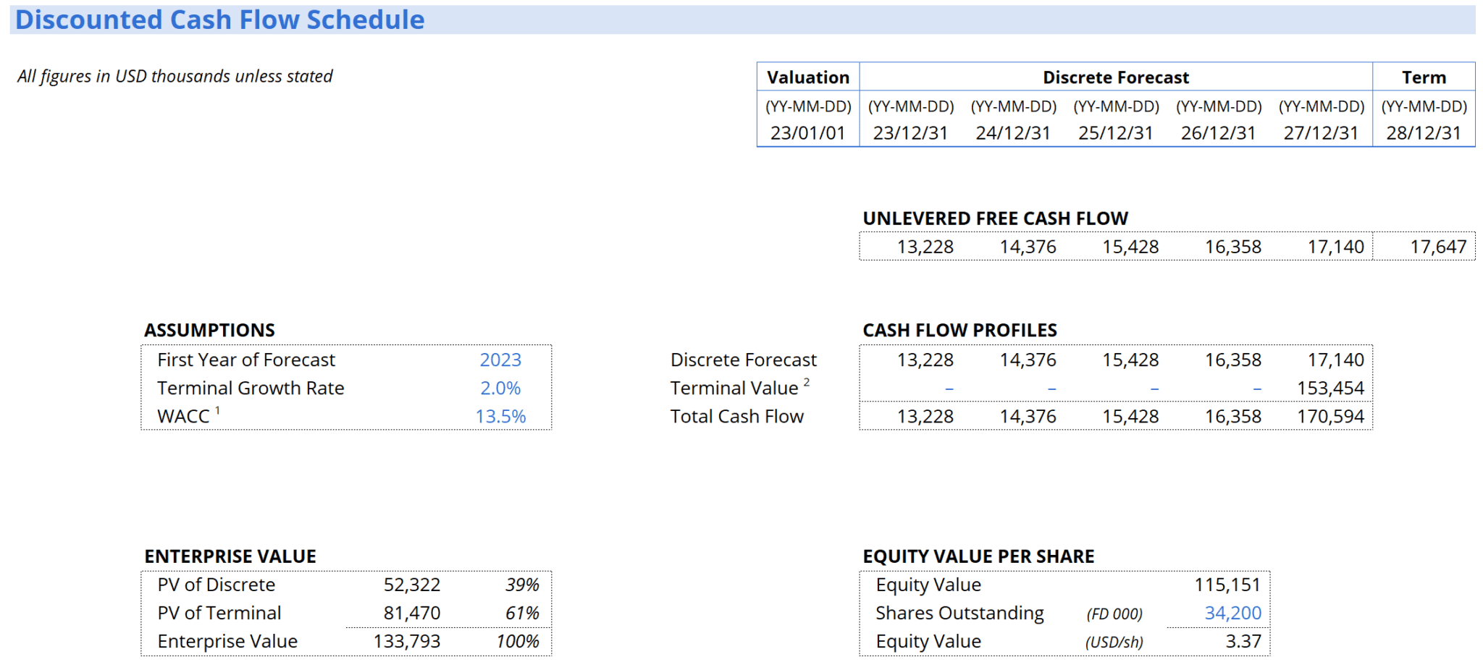This screenshot has height=670, width=1483.
Task: Select the Valuation date cell 23/01/01
Action: click(806, 132)
